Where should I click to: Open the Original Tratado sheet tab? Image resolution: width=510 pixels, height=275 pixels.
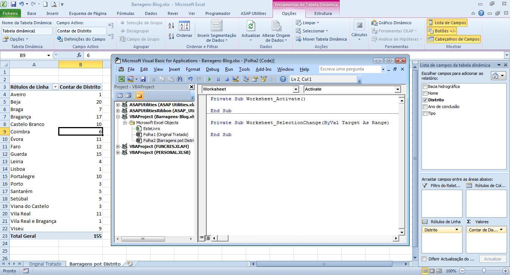pyautogui.click(x=45, y=264)
